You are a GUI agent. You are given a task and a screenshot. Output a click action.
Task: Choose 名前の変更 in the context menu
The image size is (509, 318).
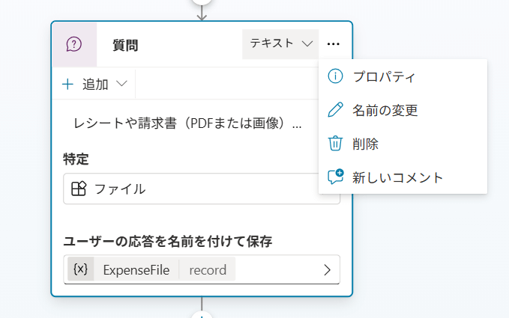385,110
